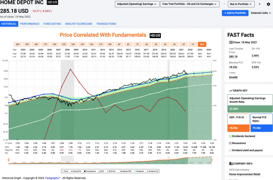The image size is (273, 180).
Task: Select 7Y time range button
Action: pyautogui.click(x=138, y=44)
